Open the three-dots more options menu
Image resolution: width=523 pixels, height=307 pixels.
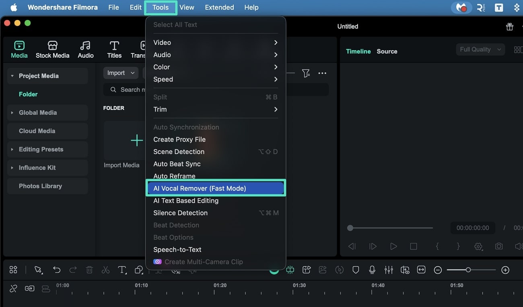[322, 73]
